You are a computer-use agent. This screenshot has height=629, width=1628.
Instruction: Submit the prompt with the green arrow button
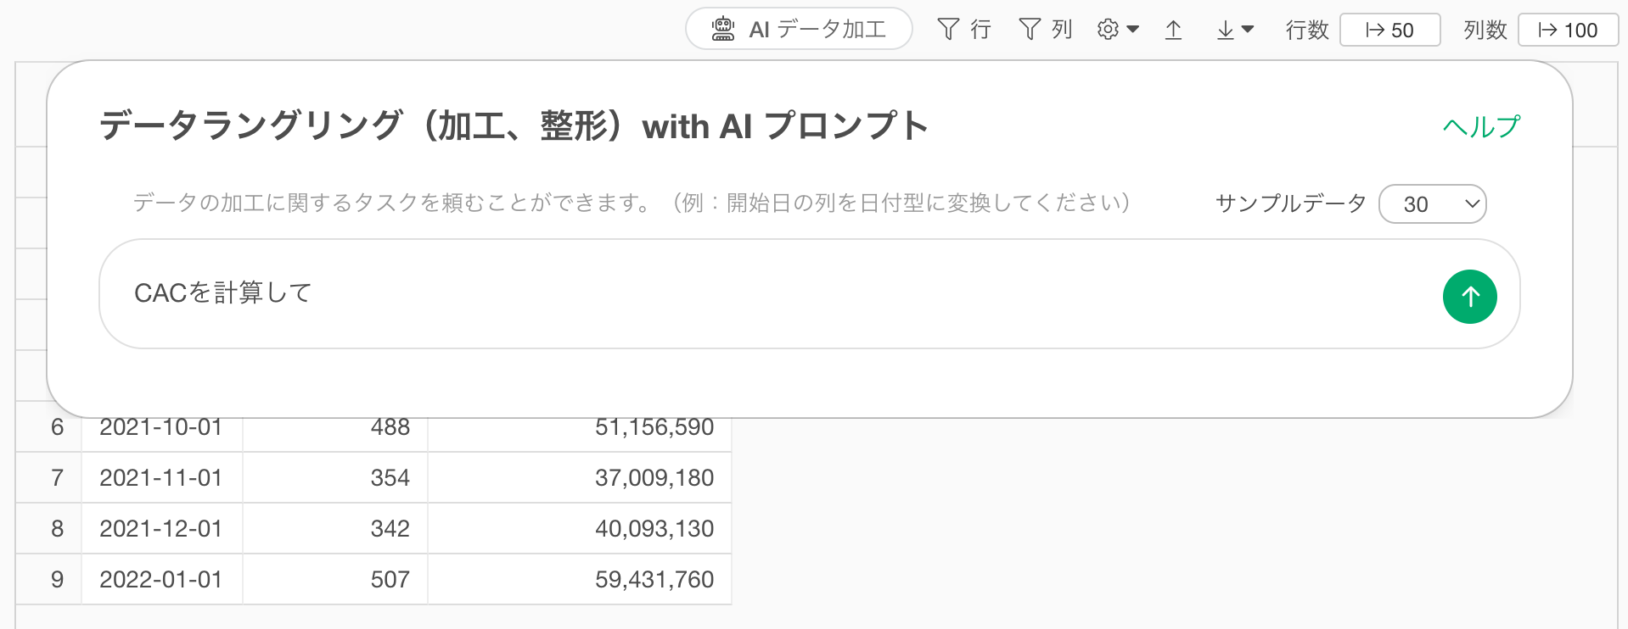pos(1469,297)
